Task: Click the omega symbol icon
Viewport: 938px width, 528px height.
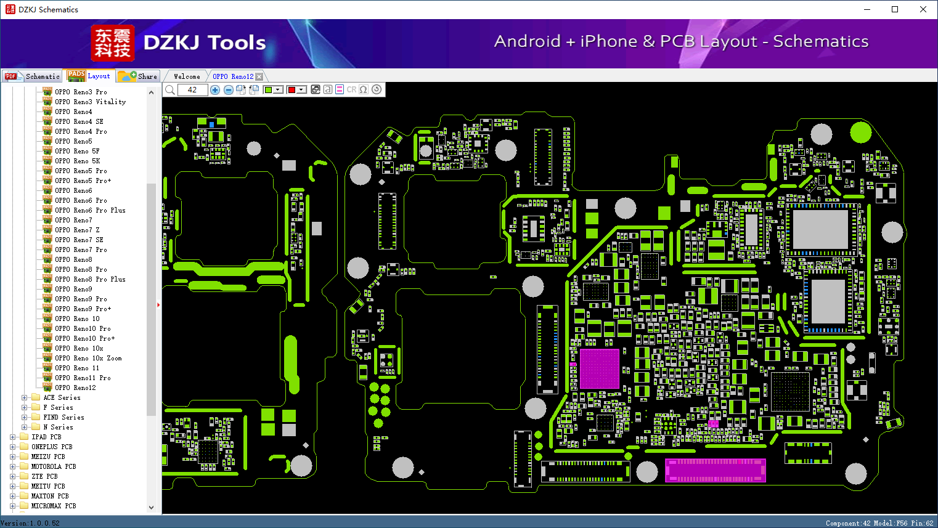Action: pos(364,89)
